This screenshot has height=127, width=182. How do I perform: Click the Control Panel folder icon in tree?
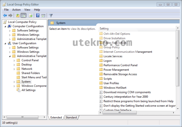pyautogui.click(x=18, y=60)
